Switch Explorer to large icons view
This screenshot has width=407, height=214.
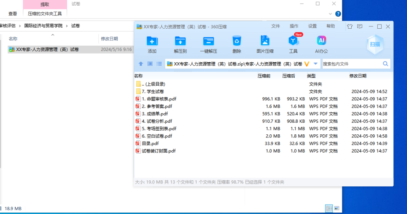tap(337, 208)
